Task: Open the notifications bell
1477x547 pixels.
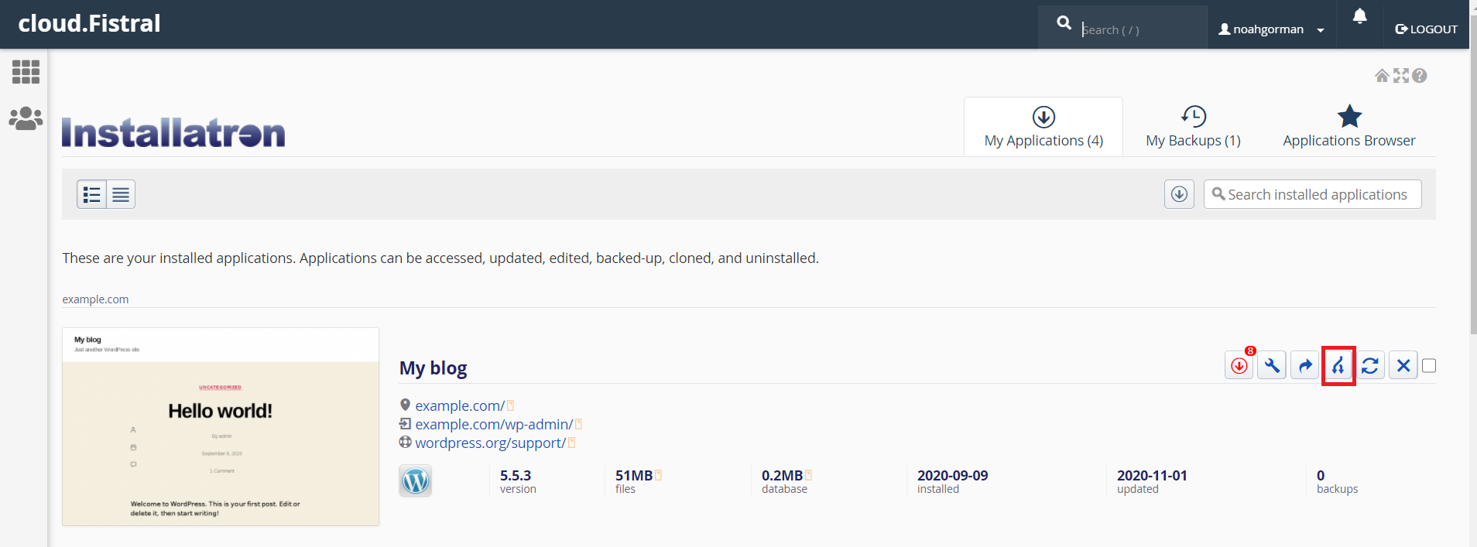Action: click(x=1359, y=16)
